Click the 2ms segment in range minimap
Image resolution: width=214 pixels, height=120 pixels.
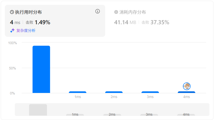click(x=112, y=115)
